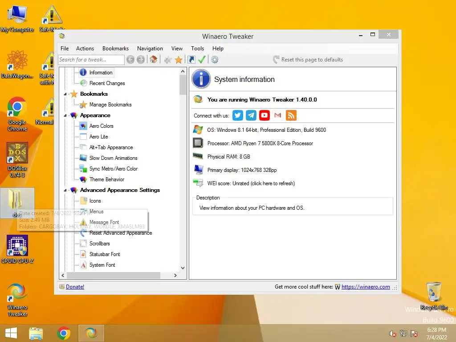Screen dimensions: 456x342
Task: Select Alt+Tab Appearance tree item
Action: (111, 147)
